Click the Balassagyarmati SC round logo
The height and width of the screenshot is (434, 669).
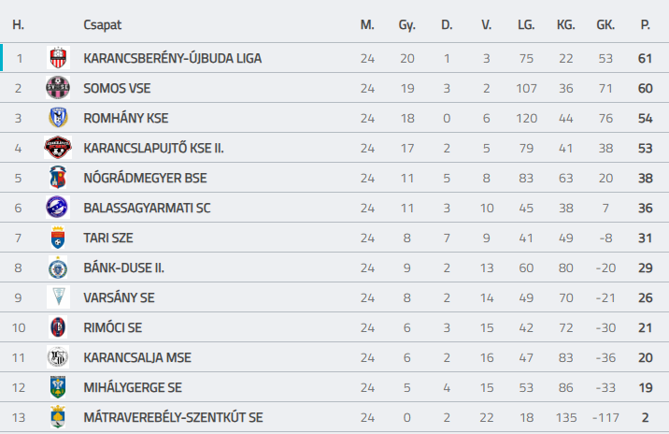pyautogui.click(x=57, y=207)
